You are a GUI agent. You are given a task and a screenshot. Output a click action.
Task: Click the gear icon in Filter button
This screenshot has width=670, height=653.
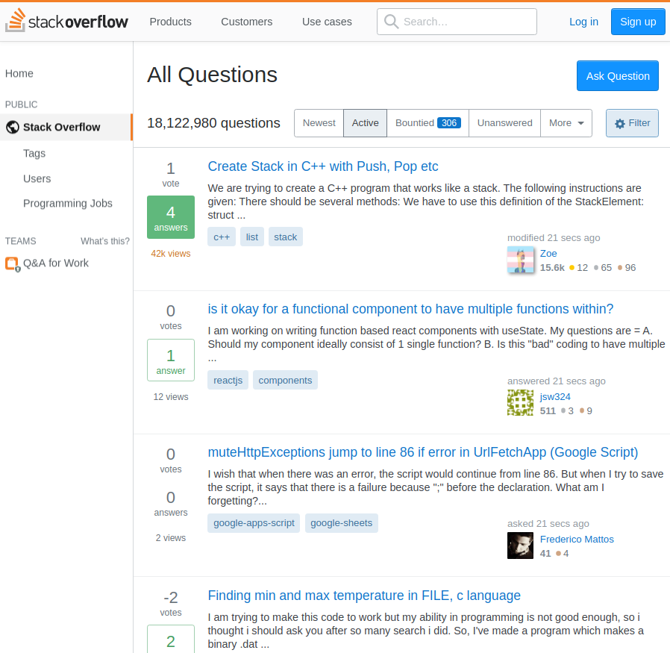click(x=619, y=123)
